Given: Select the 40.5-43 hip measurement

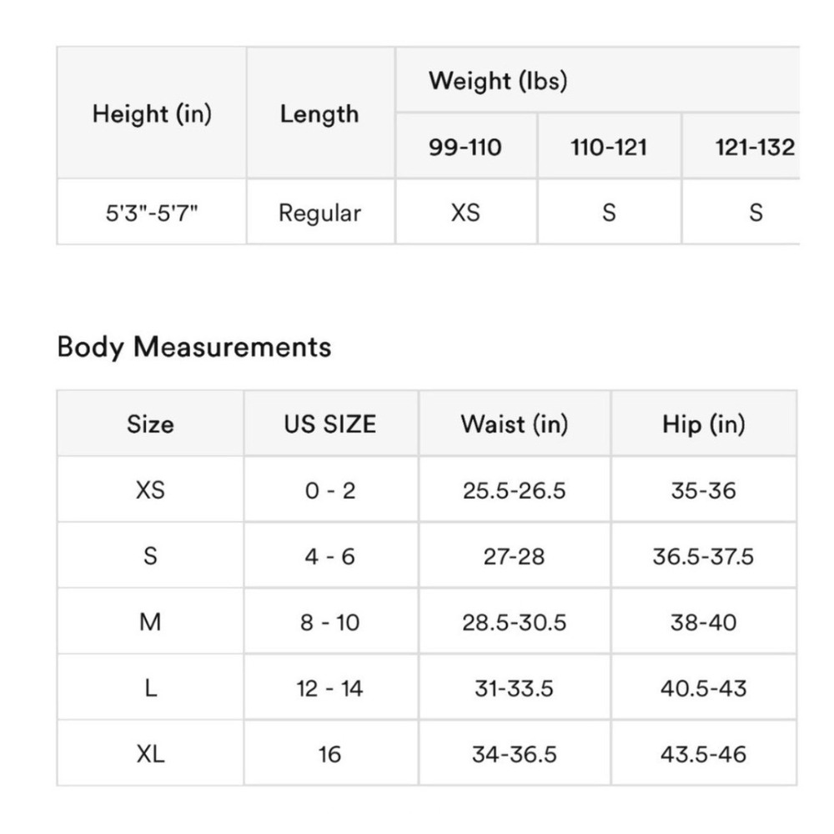Looking at the screenshot, I should [x=704, y=688].
